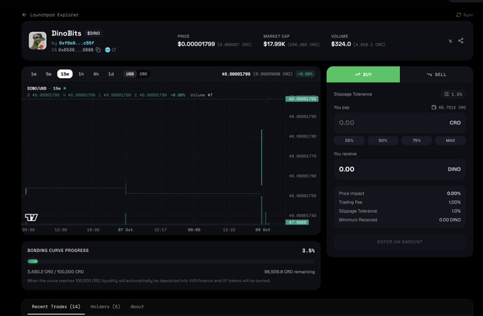Click the You receive DINO amount field
Screen dimensions: 483x316
click(399, 169)
